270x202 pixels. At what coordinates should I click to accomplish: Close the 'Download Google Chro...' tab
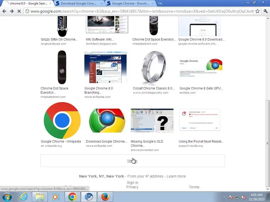pos(102,3)
